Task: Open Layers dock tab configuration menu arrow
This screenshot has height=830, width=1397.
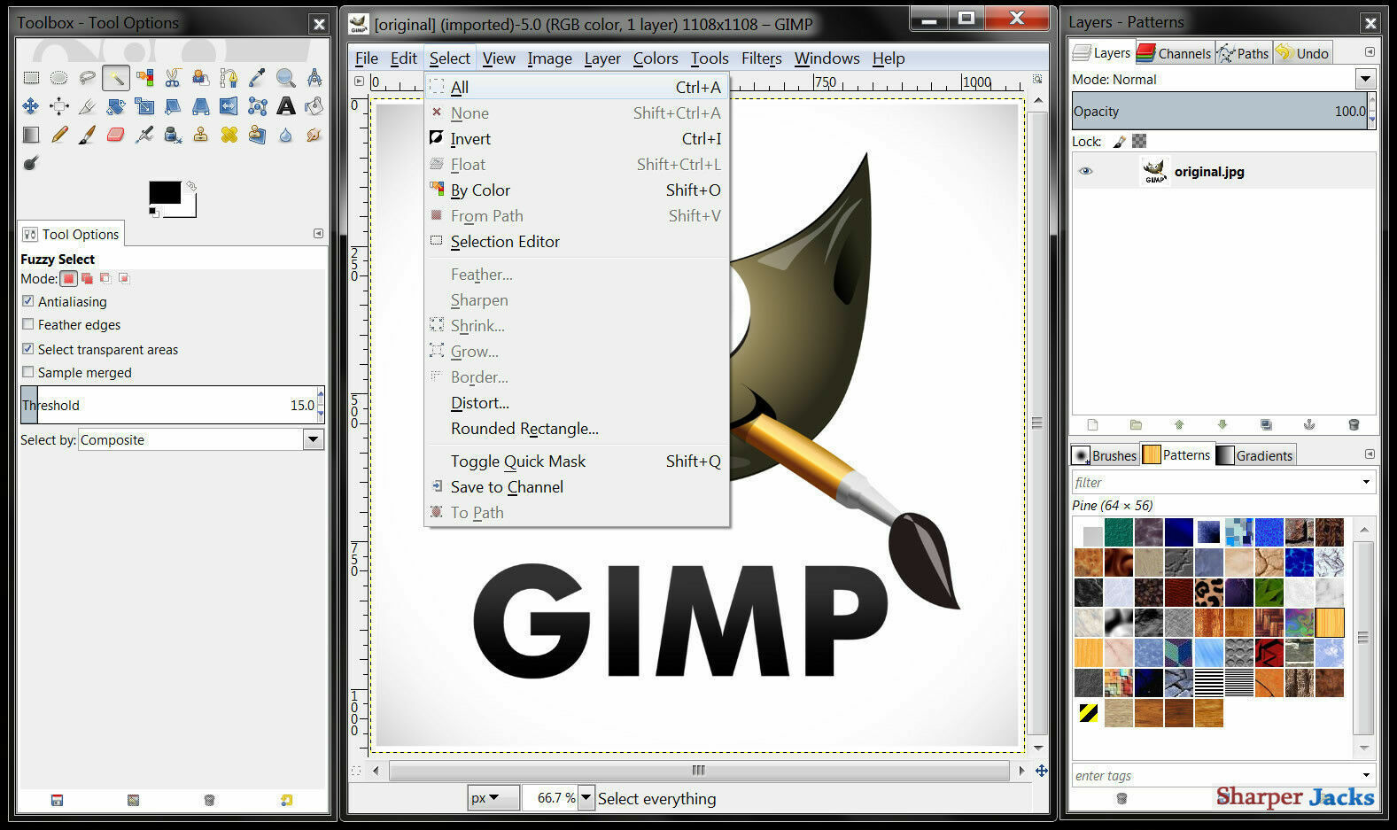Action: (1370, 52)
